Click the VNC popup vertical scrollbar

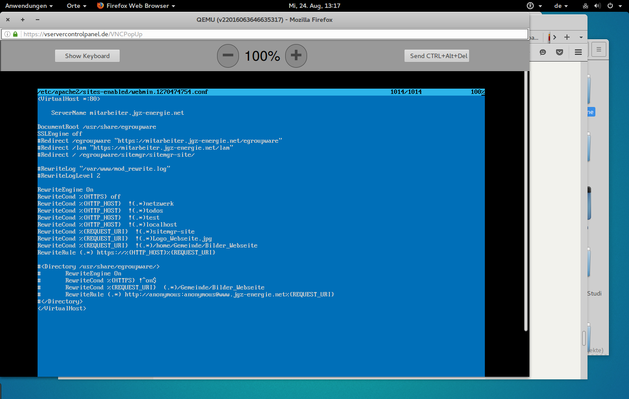tap(526, 201)
